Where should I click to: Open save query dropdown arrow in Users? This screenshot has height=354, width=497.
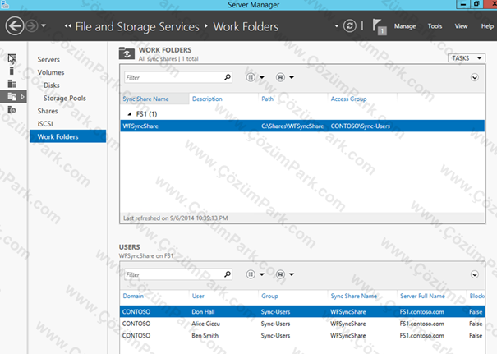tap(292, 274)
